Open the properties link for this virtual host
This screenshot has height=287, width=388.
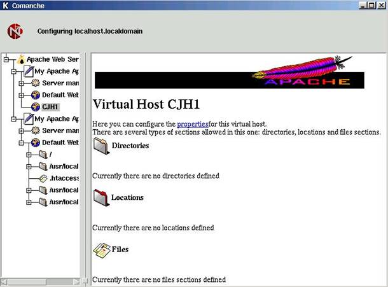pos(193,124)
